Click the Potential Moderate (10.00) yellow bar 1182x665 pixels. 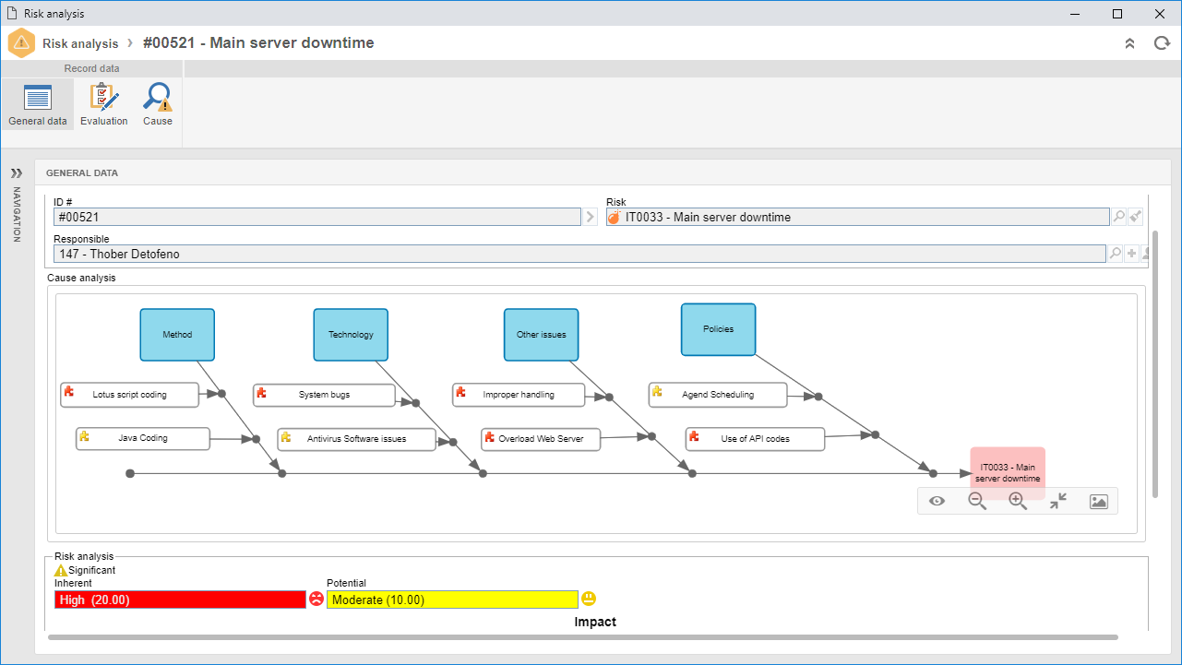coord(452,600)
